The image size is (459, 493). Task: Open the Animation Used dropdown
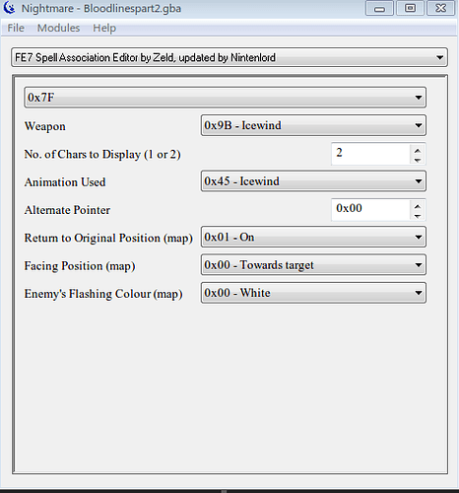313,181
